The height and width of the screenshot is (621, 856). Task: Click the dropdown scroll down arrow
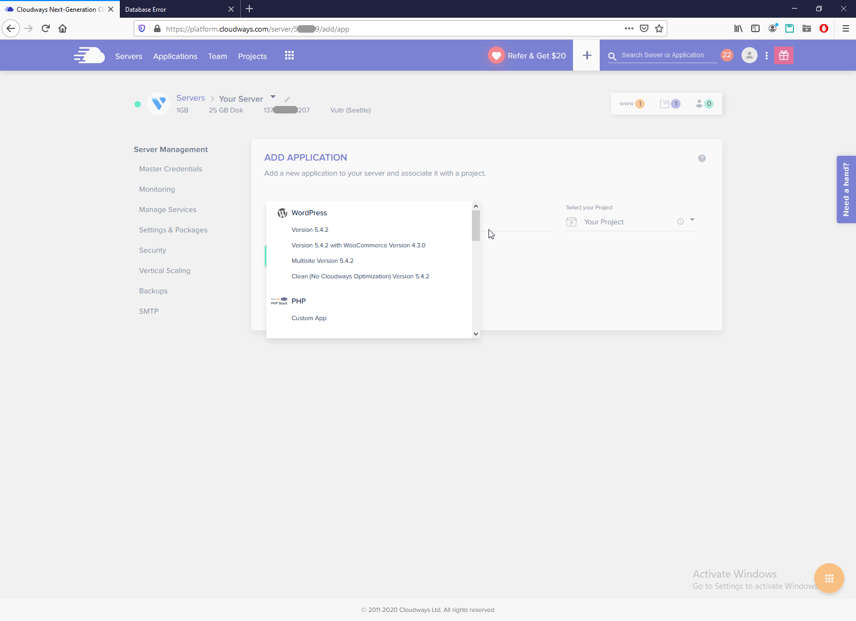click(476, 334)
